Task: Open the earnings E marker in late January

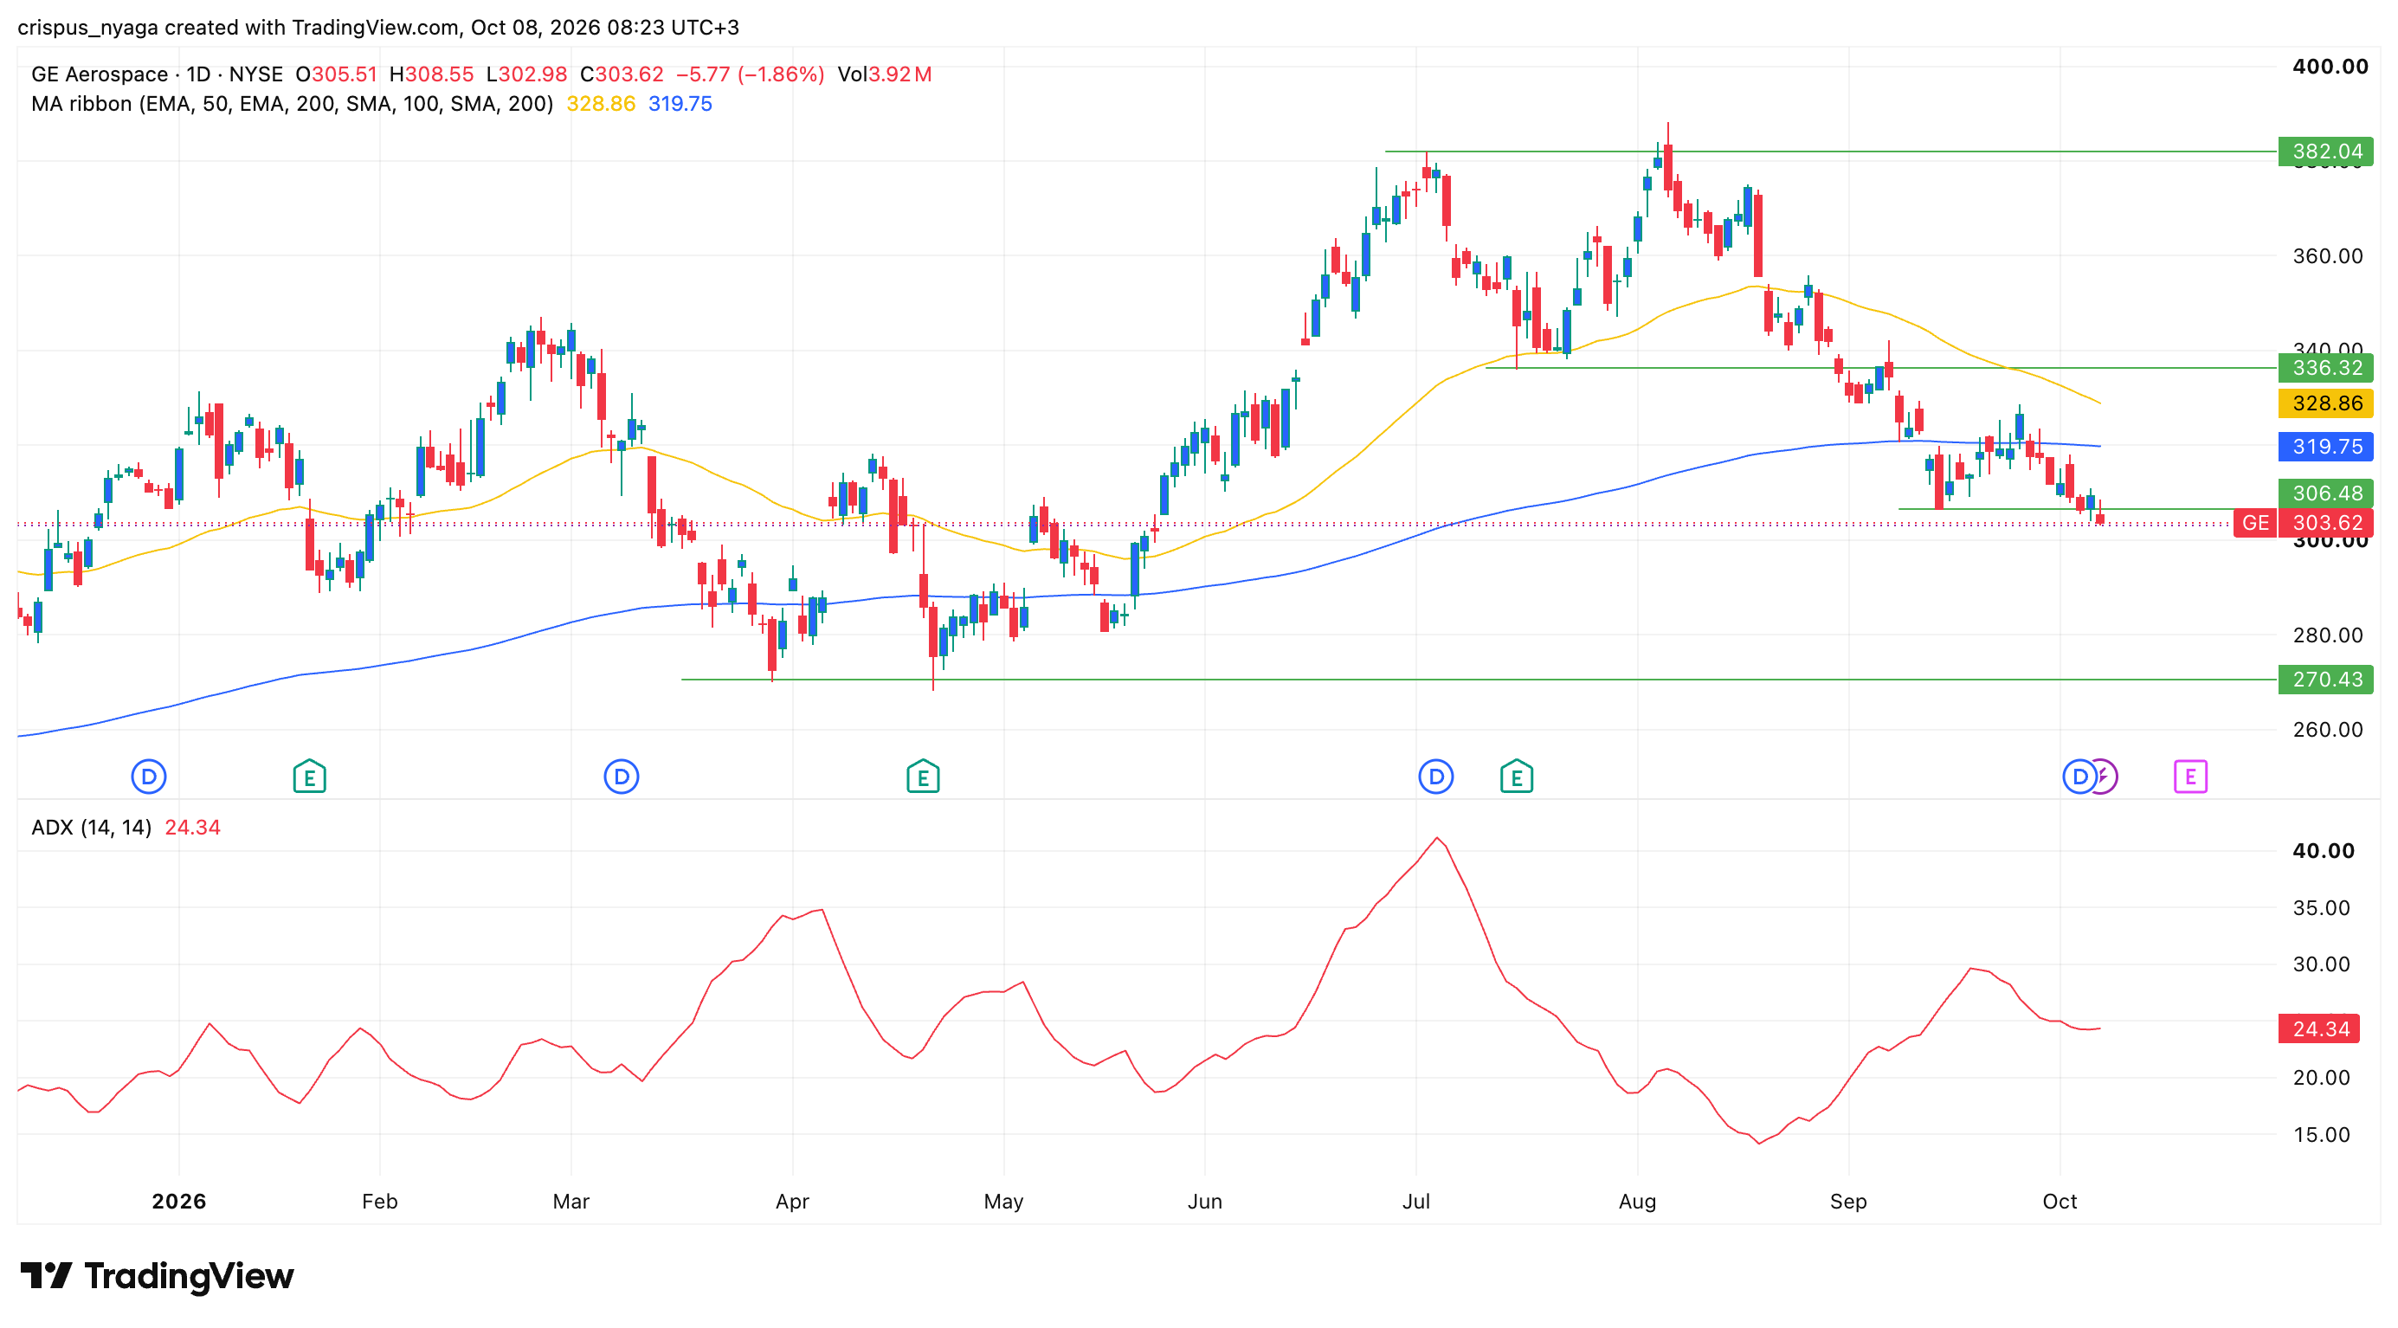Action: [309, 777]
